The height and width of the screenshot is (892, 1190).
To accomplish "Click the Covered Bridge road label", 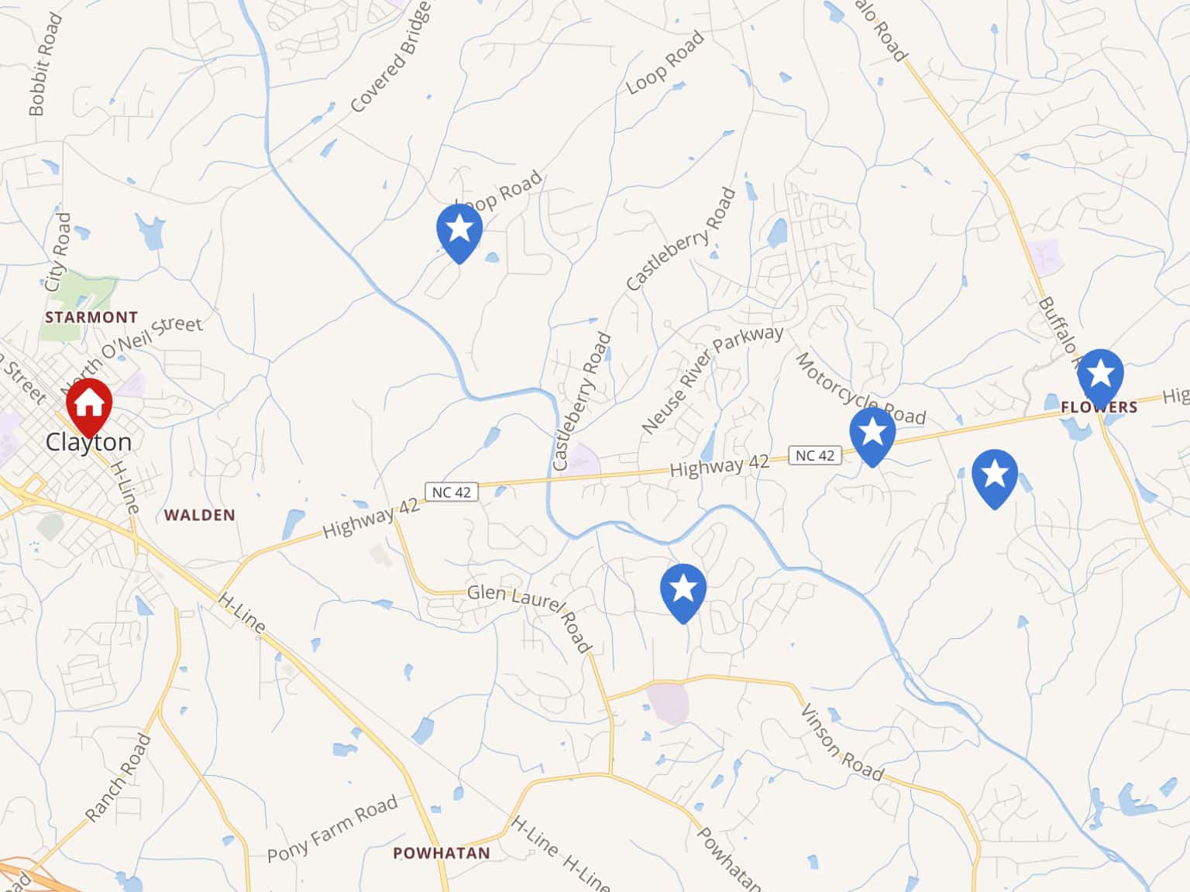I will point(390,57).
